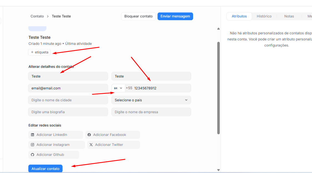Click the Github icon in social networks
The height and width of the screenshot is (173, 312).
[33, 155]
